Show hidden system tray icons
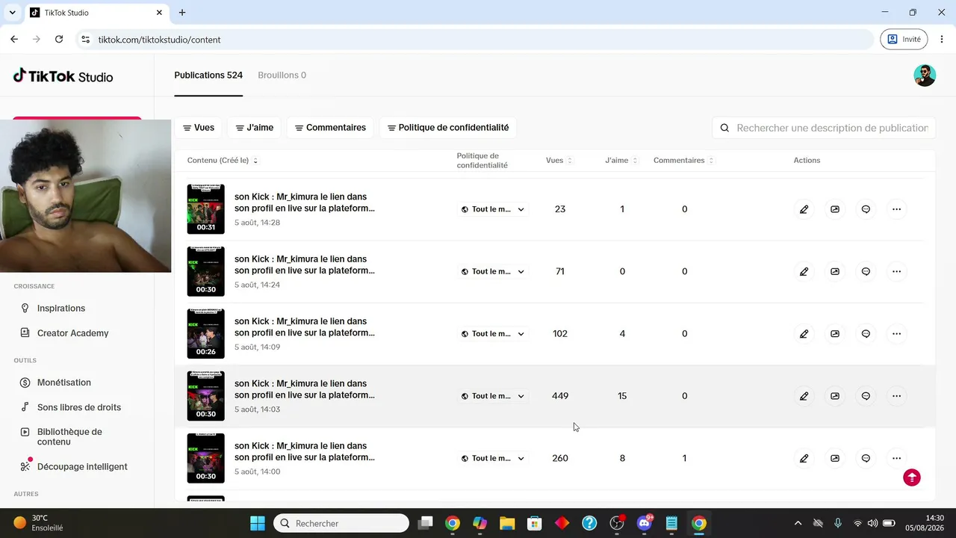This screenshot has height=538, width=956. [x=798, y=523]
